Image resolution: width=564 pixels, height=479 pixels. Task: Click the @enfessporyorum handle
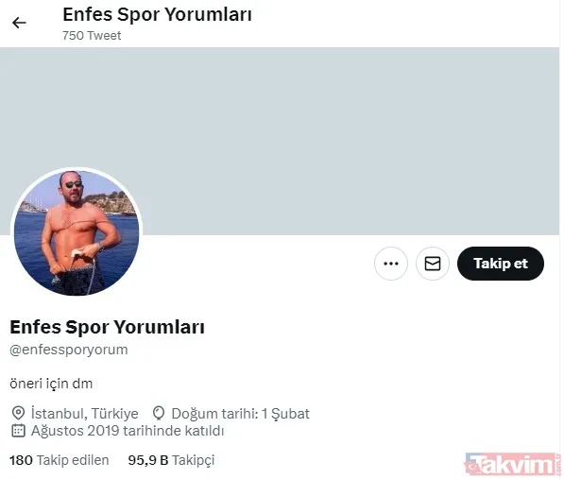[x=69, y=350]
